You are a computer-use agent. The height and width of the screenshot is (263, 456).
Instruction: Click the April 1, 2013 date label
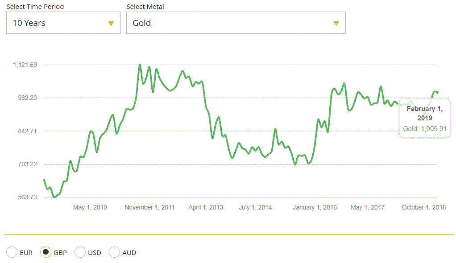tap(206, 208)
